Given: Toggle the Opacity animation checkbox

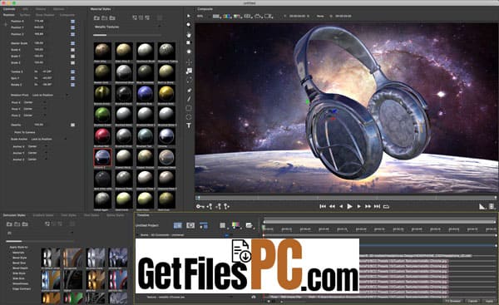Looking at the screenshot, I should [x=72, y=125].
